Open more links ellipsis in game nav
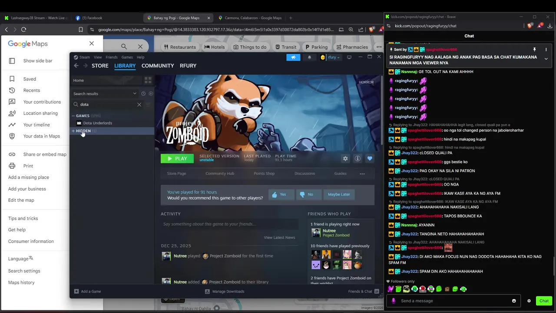This screenshot has height=313, width=556. (362, 174)
